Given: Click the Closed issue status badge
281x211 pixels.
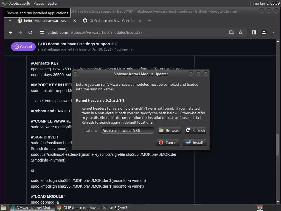Looking at the screenshot, I should [23, 47].
